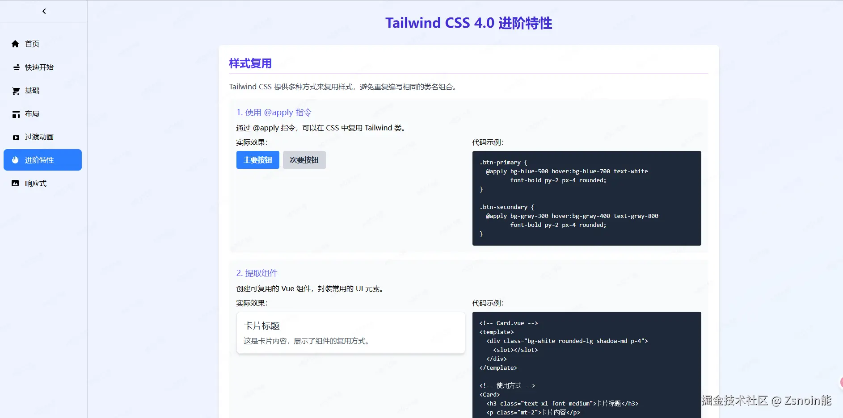Click the cart icon beside 基础
This screenshot has width=843, height=418.
16,91
